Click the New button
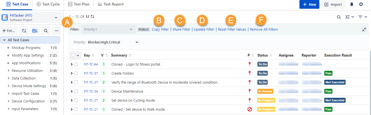Viewport: 371px width, 115px height. (309, 4)
